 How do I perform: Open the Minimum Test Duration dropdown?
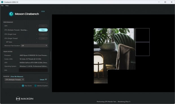34,46
